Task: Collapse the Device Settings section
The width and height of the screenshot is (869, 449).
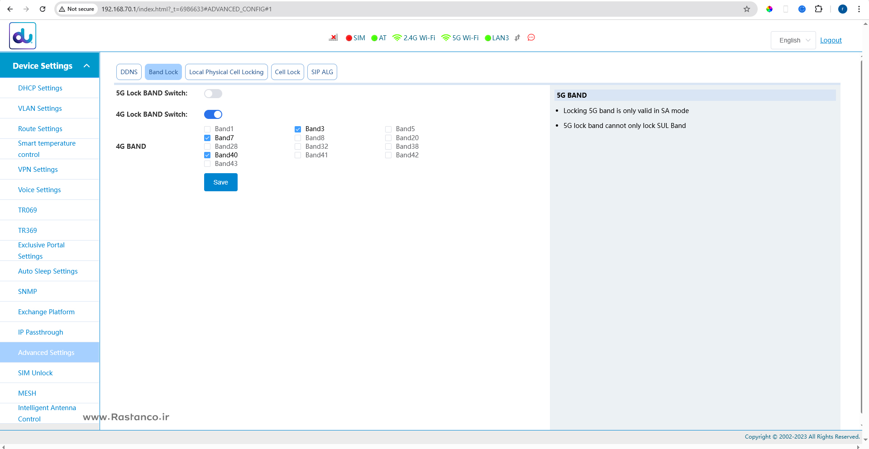Action: pyautogui.click(x=86, y=66)
